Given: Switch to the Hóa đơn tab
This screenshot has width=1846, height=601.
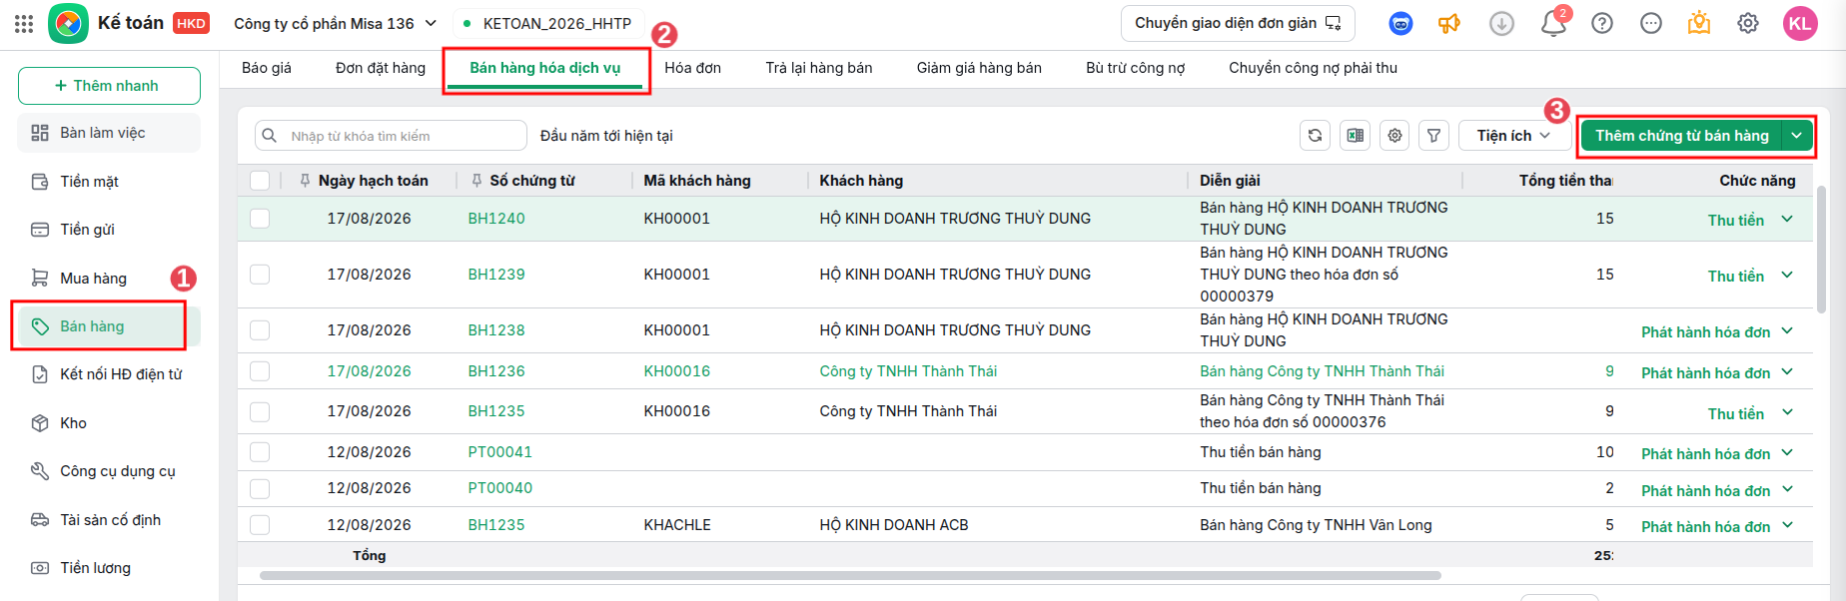Looking at the screenshot, I should click(692, 68).
